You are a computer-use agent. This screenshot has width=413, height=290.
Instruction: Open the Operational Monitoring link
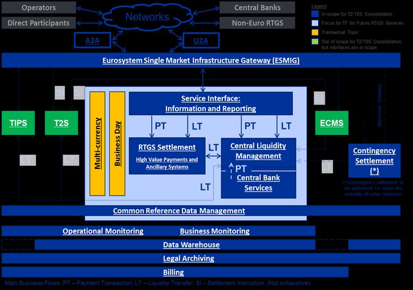pos(103,231)
